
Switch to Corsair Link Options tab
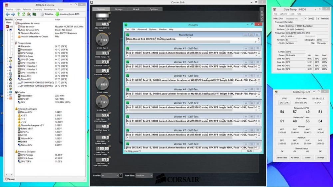tap(154, 9)
